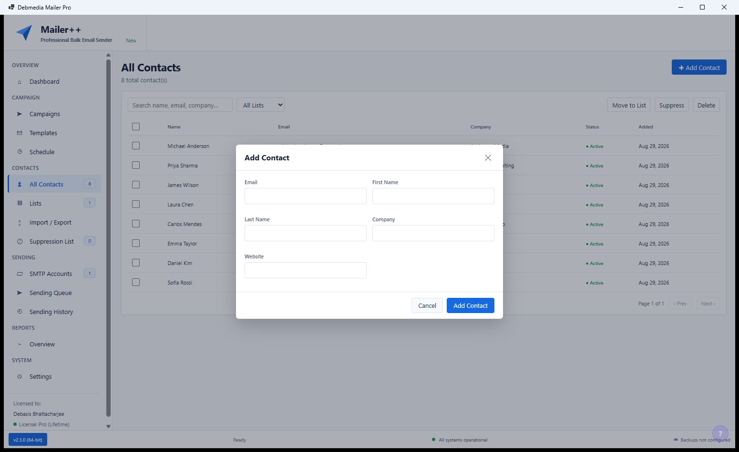This screenshot has height=452, width=739.
Task: Click the Delete button above contacts table
Action: click(x=706, y=105)
